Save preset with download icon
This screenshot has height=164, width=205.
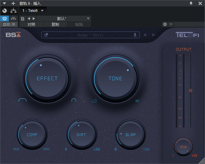point(135,35)
